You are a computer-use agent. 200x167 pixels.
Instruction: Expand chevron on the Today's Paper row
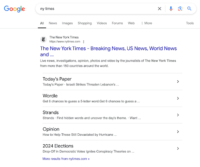(x=178, y=82)
